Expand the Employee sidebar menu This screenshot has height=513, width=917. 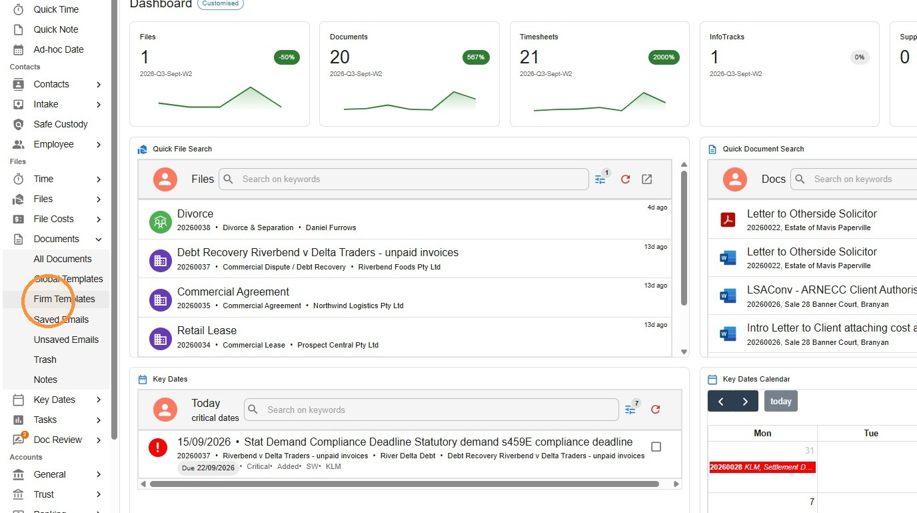click(99, 144)
